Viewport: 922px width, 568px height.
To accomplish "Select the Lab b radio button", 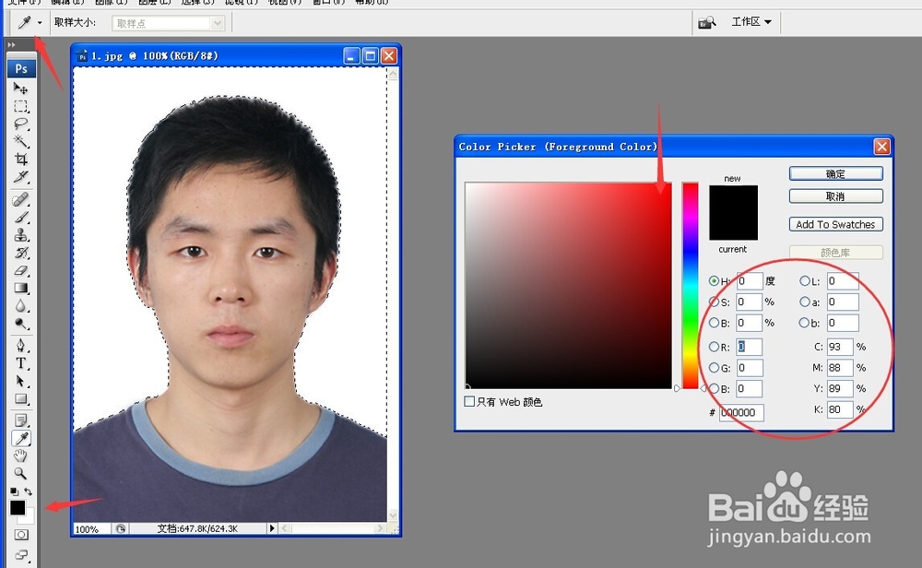I will click(x=804, y=323).
